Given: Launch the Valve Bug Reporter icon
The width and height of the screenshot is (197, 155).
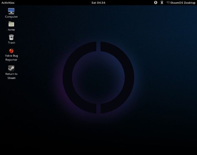Looking at the screenshot, I should [11, 51].
